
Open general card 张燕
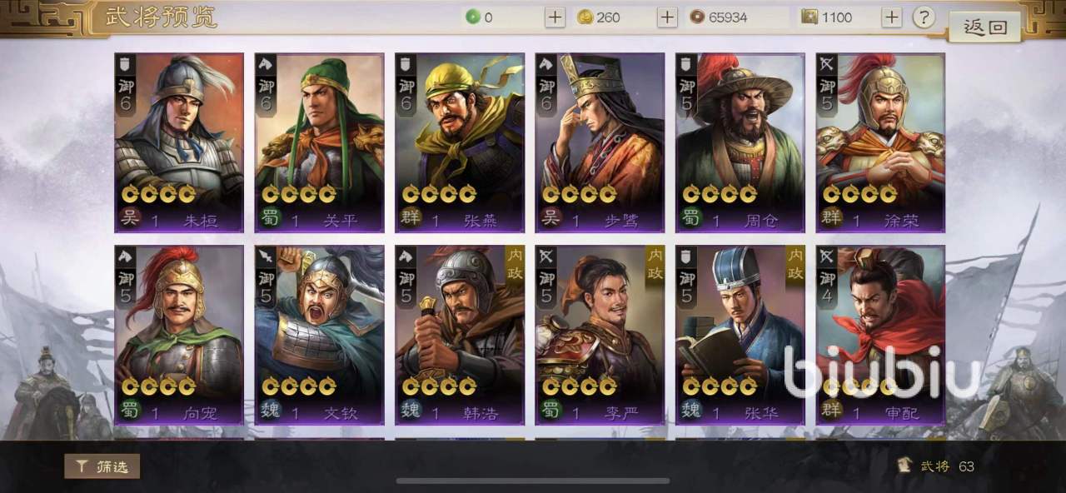460,143
